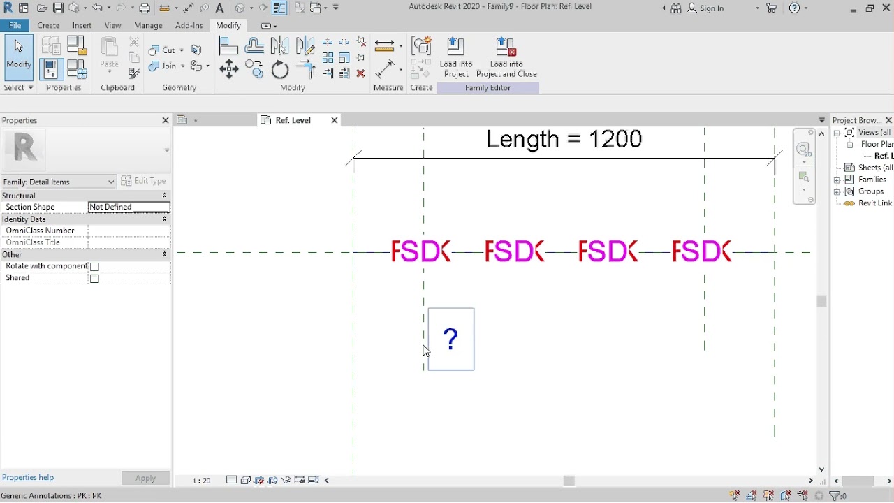The height and width of the screenshot is (503, 894).
Task: Click the red Delete icon
Action: point(361,73)
